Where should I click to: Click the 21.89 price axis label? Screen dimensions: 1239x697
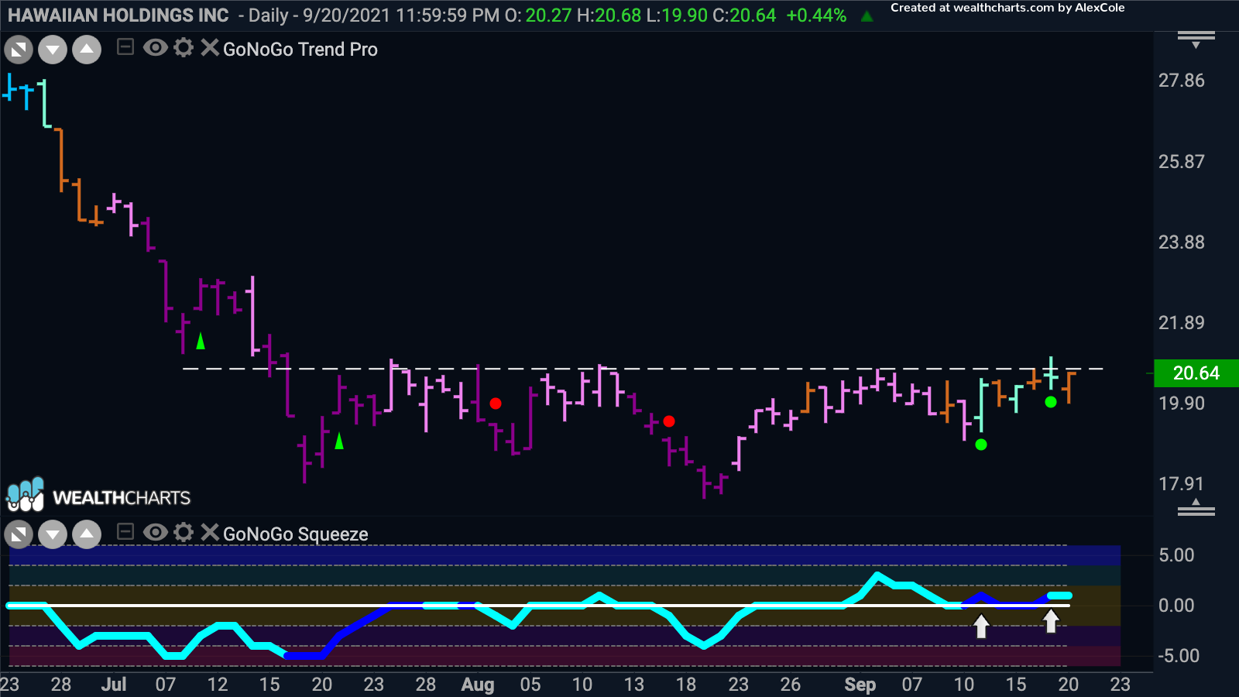tap(1182, 323)
